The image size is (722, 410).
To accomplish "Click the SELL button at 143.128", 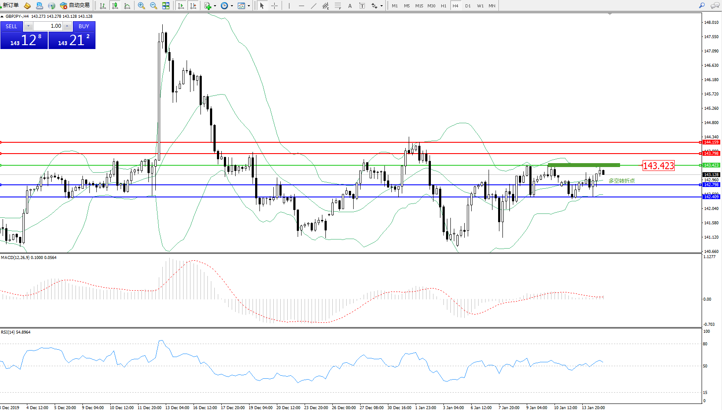I will pyautogui.click(x=24, y=40).
